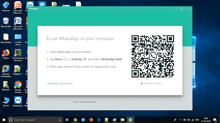The width and height of the screenshot is (220, 123).
Task: Click "To use WhatsApp on your computer:" heading
Action: pyautogui.click(x=80, y=39)
